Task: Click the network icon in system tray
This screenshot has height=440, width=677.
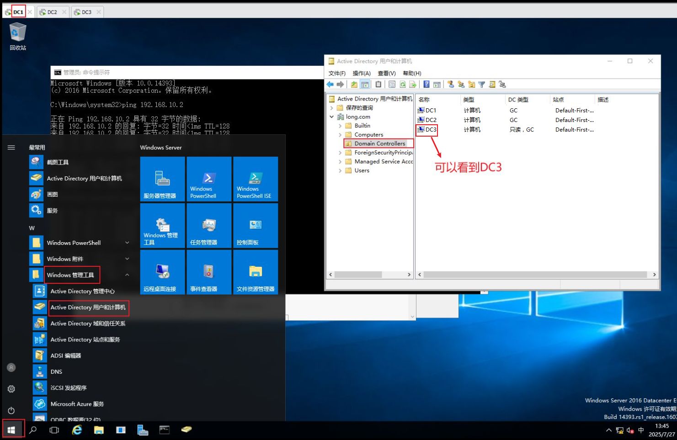Action: (x=619, y=430)
